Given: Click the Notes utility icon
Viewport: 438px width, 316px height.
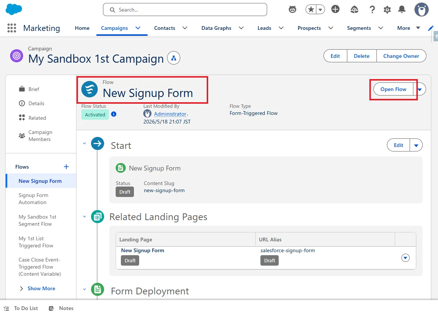Looking at the screenshot, I should coord(51,309).
